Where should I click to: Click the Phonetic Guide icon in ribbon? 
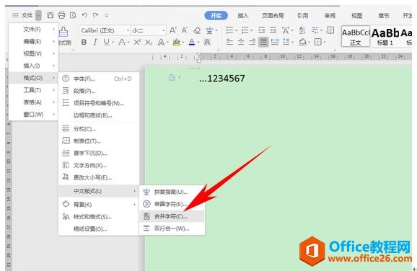[x=209, y=30]
